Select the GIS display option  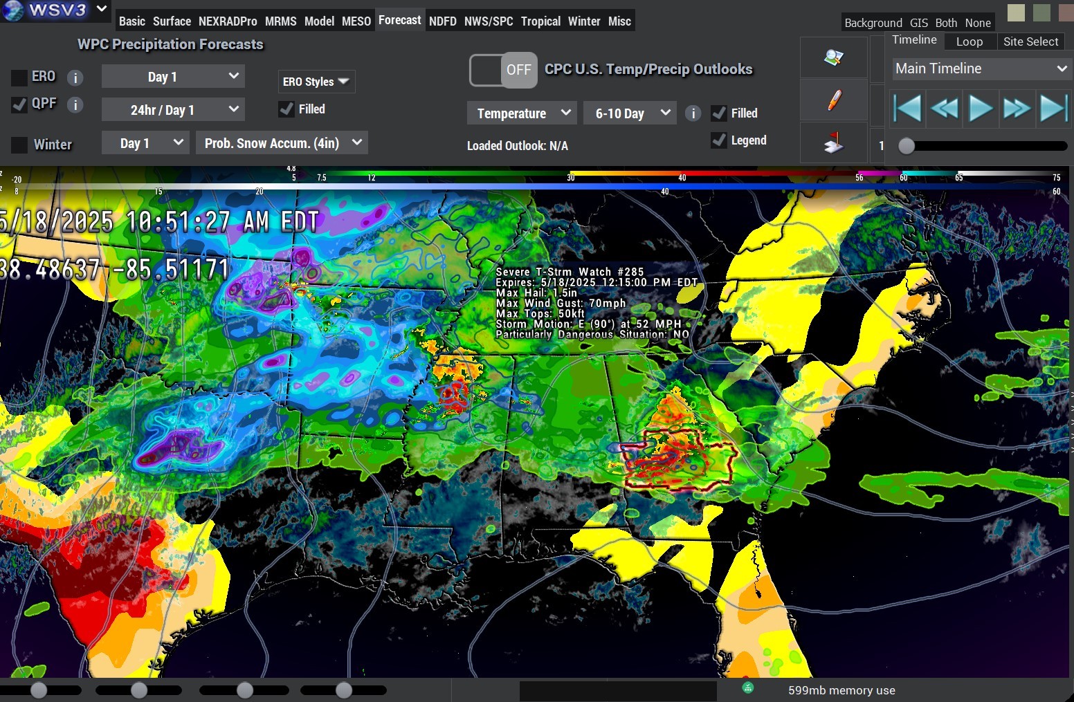tap(919, 23)
